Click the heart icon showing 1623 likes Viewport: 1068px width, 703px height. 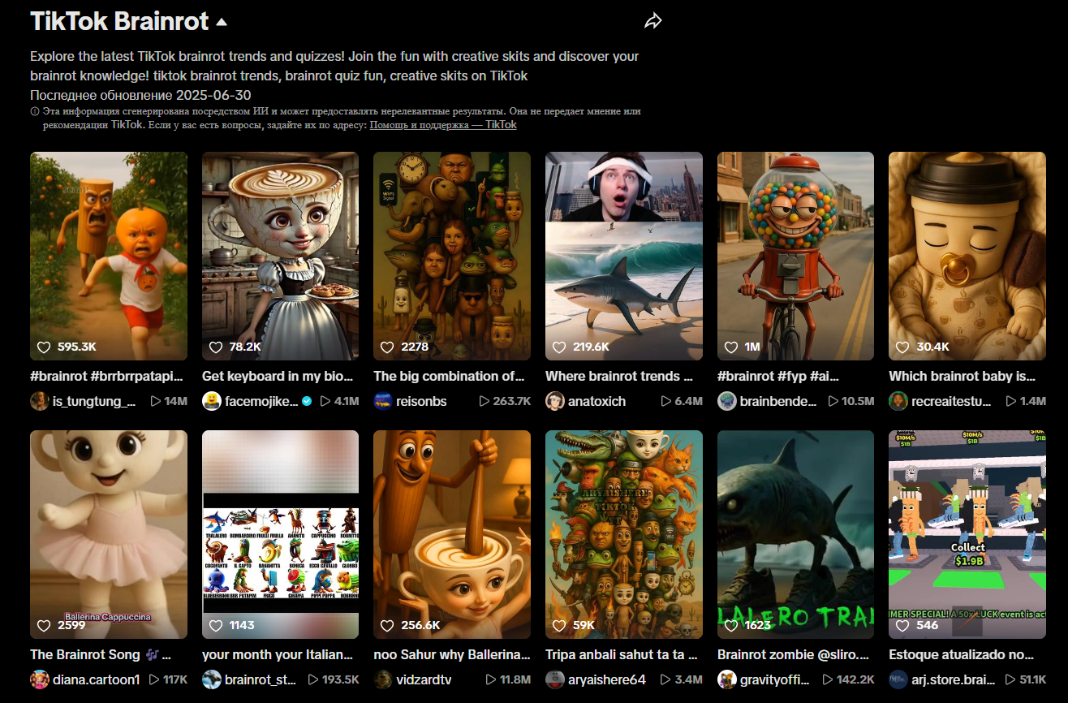731,625
